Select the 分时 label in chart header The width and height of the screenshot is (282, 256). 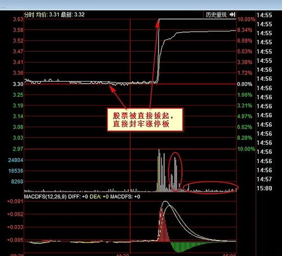coord(29,15)
